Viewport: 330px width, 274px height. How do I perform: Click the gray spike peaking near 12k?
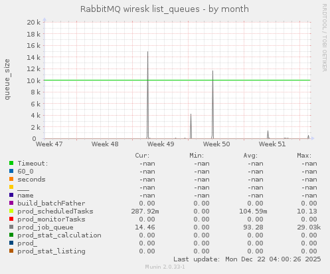[212, 104]
